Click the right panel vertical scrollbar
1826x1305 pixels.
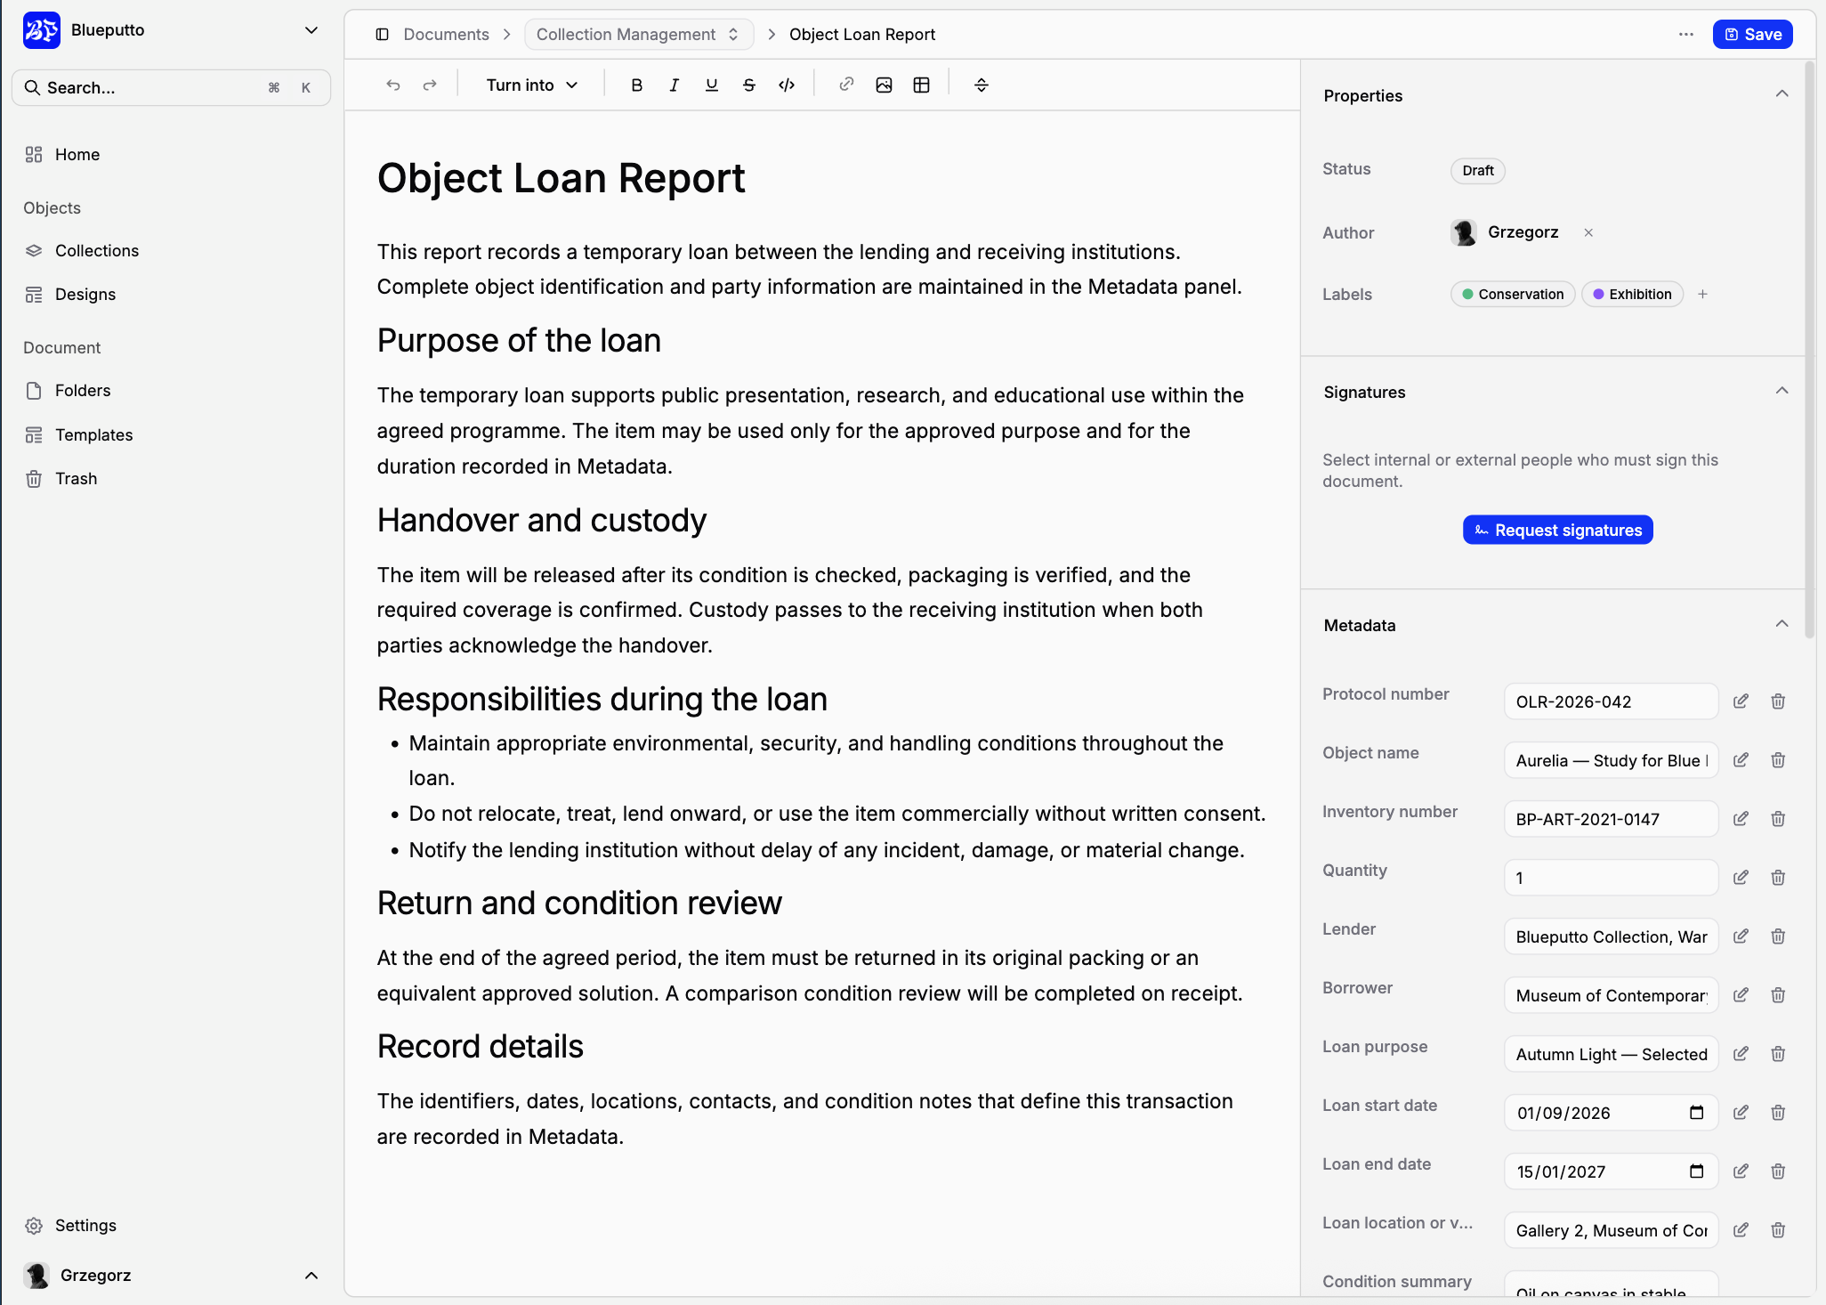tap(1810, 349)
